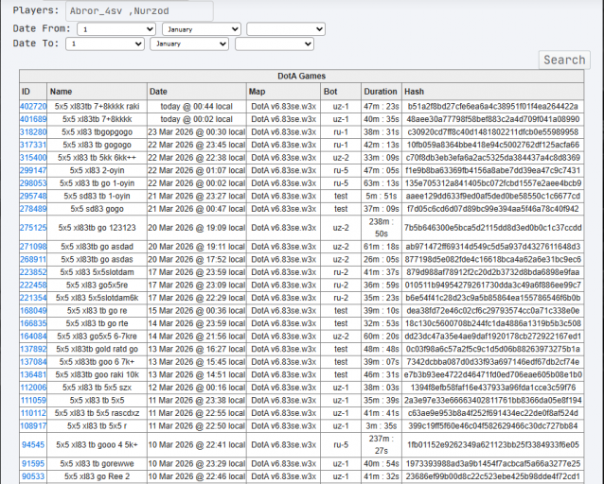Open game ID 222458
604x484 pixels.
pyautogui.click(x=33, y=285)
